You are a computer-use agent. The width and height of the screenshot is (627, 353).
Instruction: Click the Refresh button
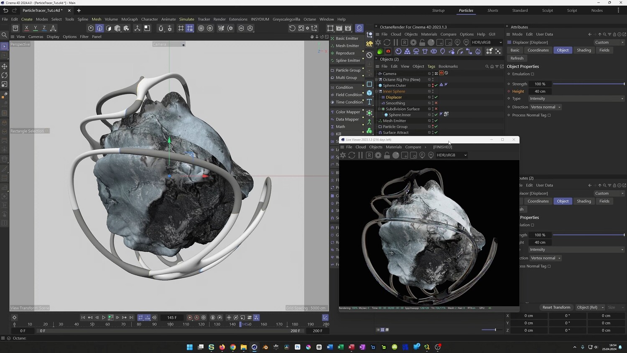[517, 58]
